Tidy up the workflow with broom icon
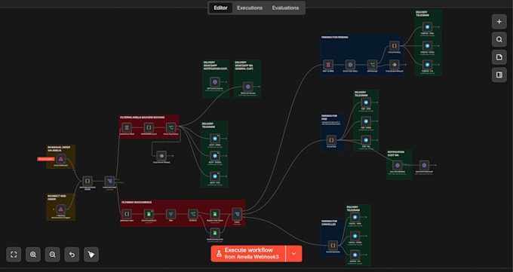The height and width of the screenshot is (272, 513). (91, 255)
